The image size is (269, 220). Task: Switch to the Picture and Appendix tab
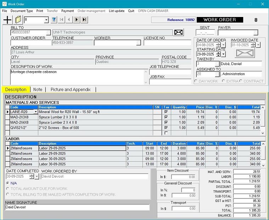pos(71,89)
